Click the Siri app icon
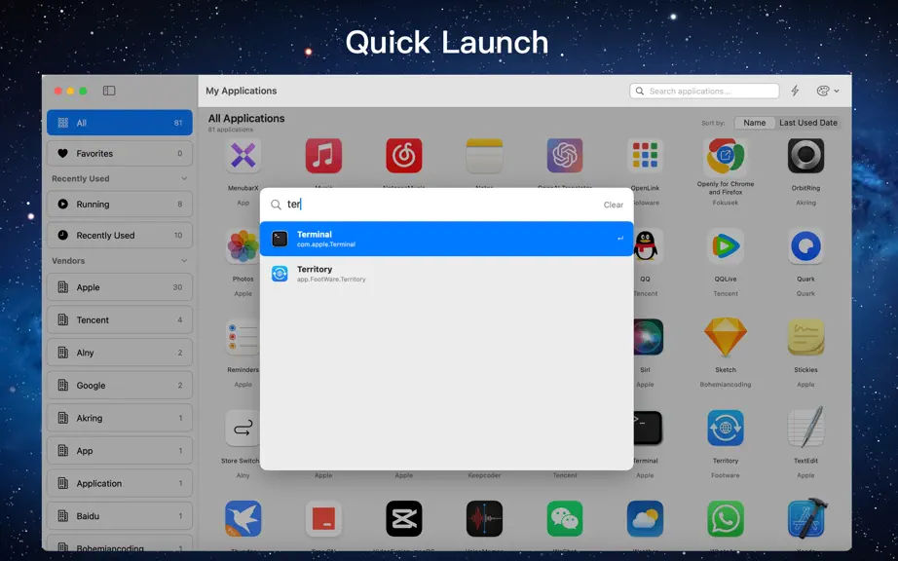This screenshot has height=561, width=898. (x=649, y=337)
